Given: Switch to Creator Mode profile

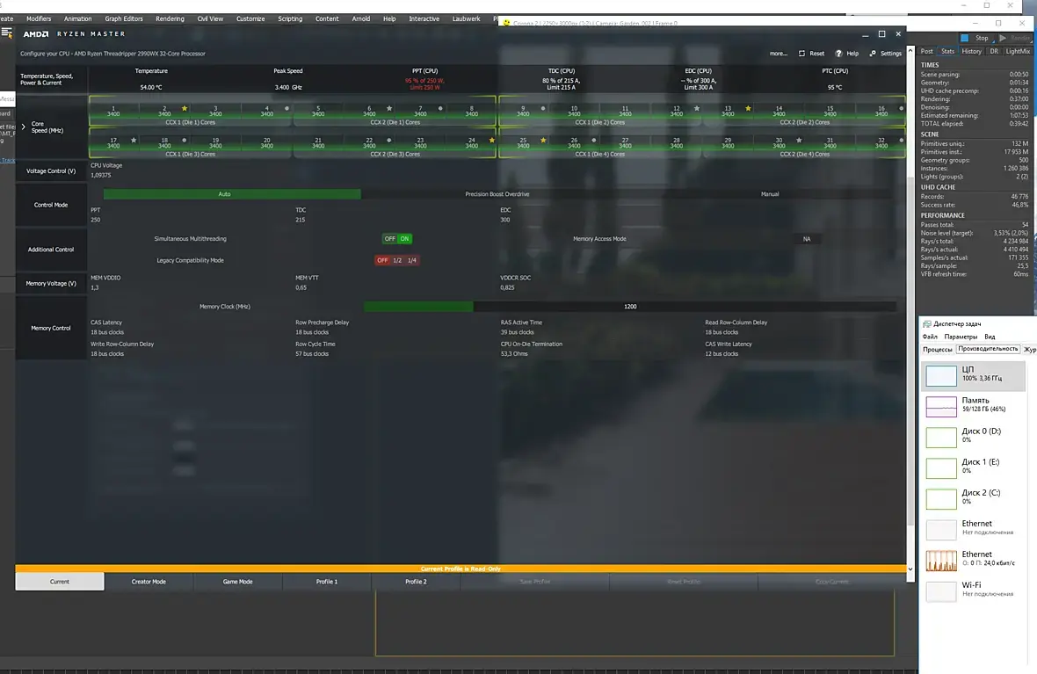Looking at the screenshot, I should 149,582.
